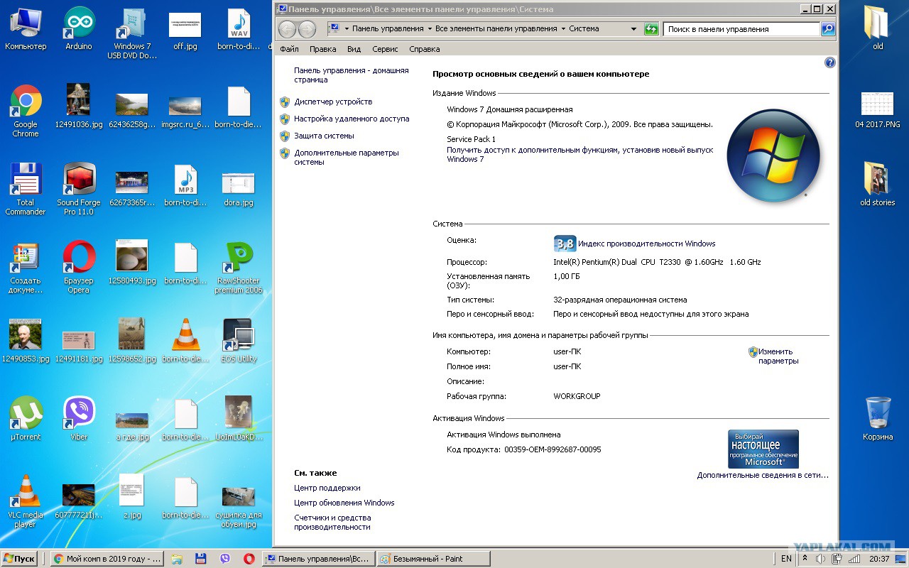Open the floppy disk taskbar icon
Image resolution: width=909 pixels, height=568 pixels.
pyautogui.click(x=201, y=559)
